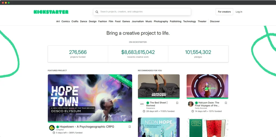
Task: Click Hopetown green badge icon
Action: tap(58, 127)
